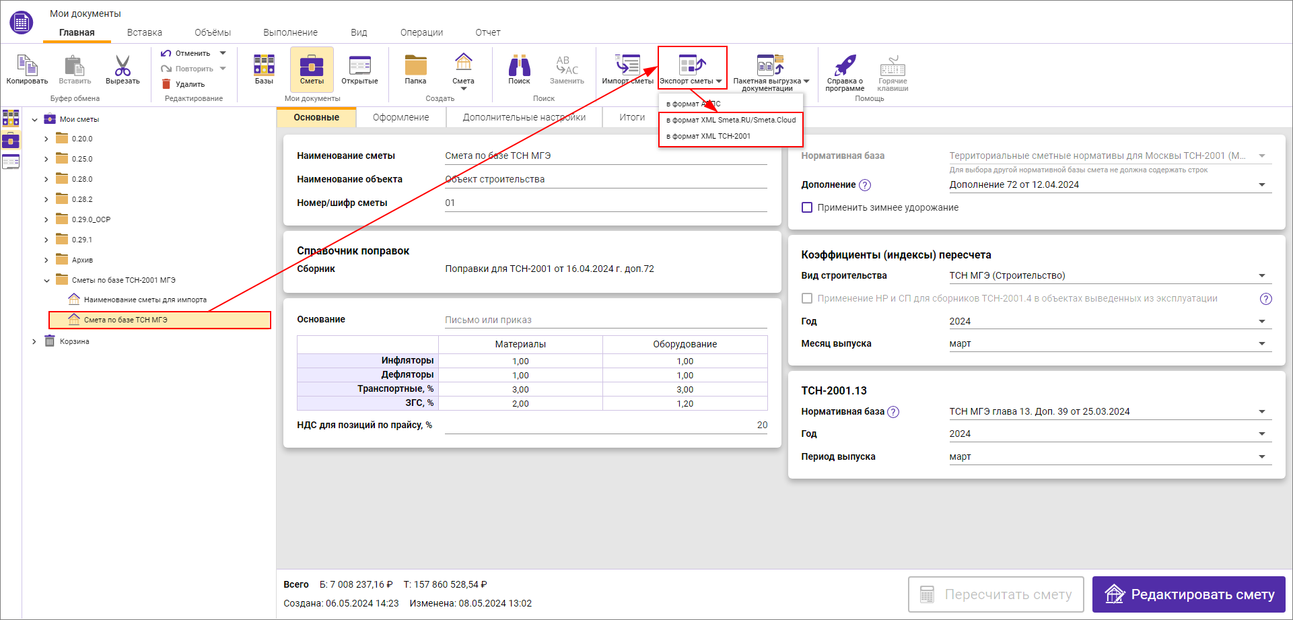Click ЗГС Оборудование cell 1,20
Viewport: 1293px width, 620px height.
point(685,403)
